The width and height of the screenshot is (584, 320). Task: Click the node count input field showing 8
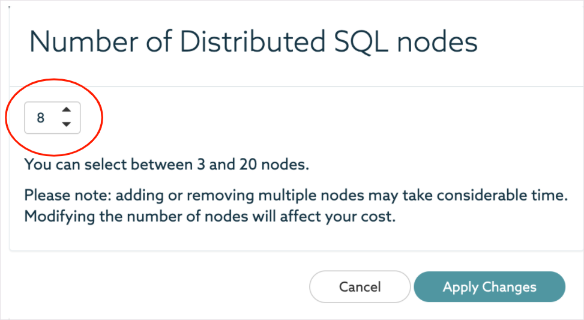point(41,118)
